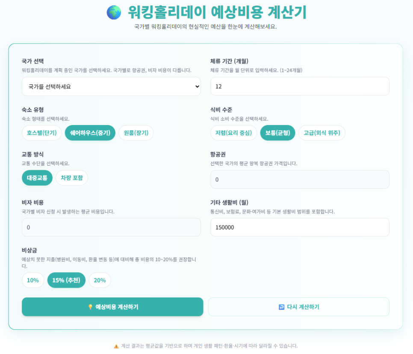The width and height of the screenshot is (413, 354).
Task: Choose 15% (추천) emergency fund
Action: click(66, 280)
